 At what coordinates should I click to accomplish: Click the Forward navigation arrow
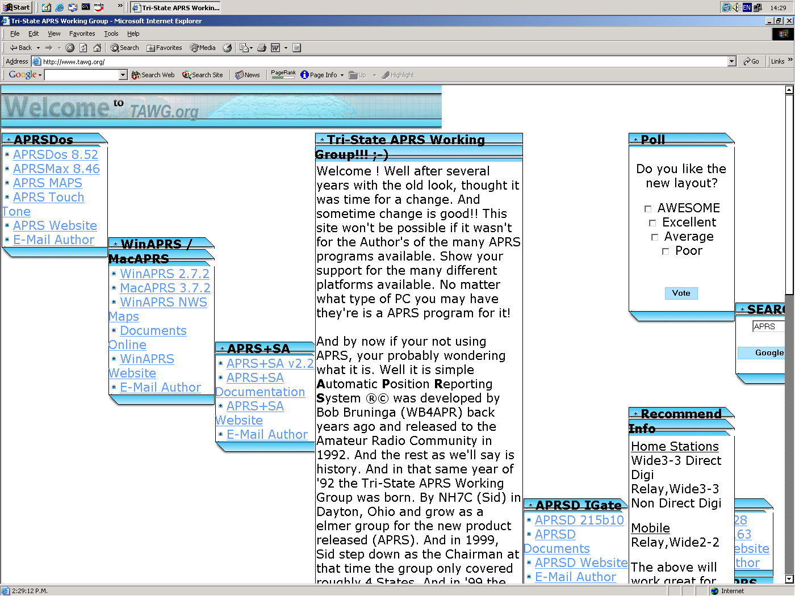[49, 48]
